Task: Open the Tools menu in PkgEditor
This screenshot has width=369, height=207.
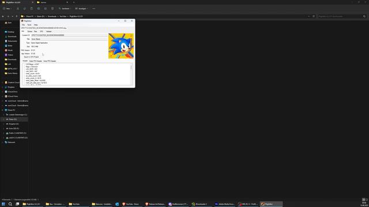Action: [29, 25]
